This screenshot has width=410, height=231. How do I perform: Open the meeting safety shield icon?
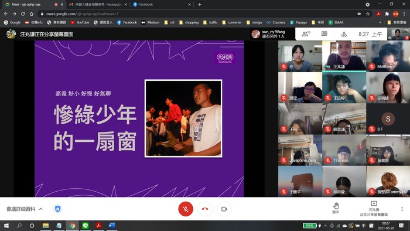click(58, 209)
